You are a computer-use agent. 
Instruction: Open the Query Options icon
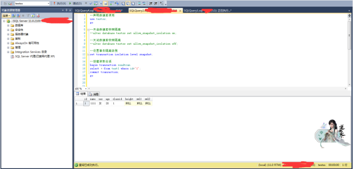coord(100,3)
